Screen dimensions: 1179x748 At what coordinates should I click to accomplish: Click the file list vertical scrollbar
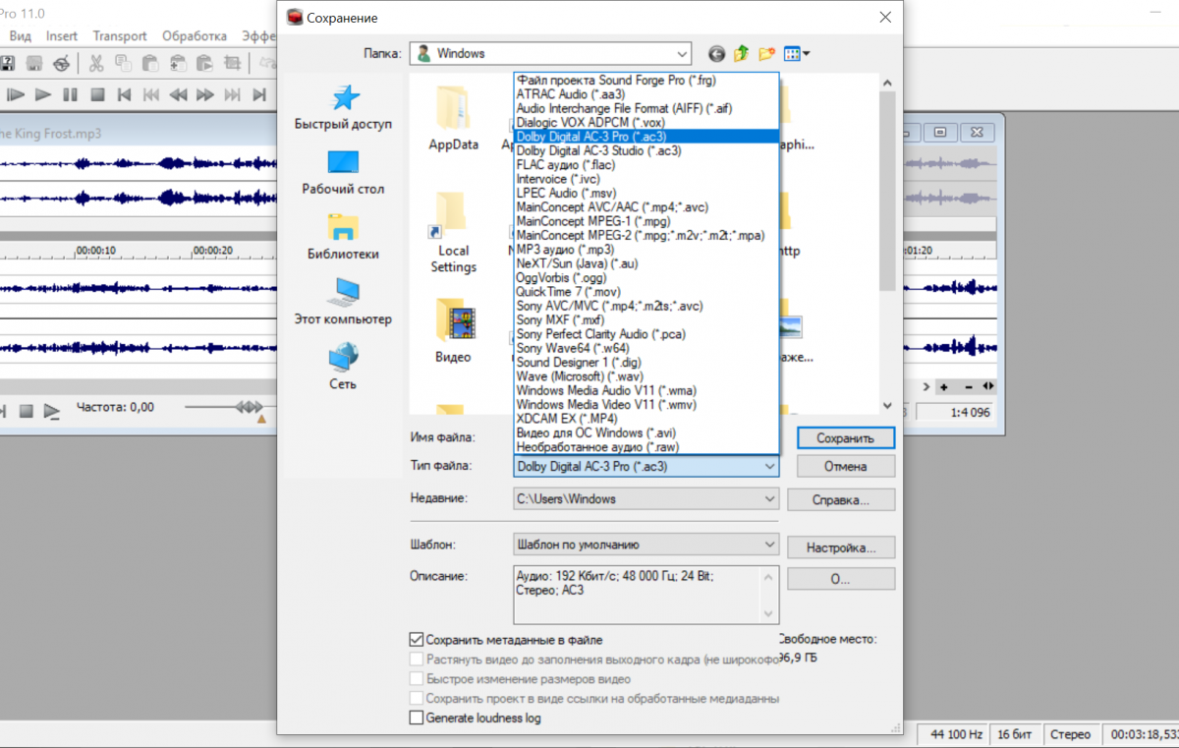(887, 244)
